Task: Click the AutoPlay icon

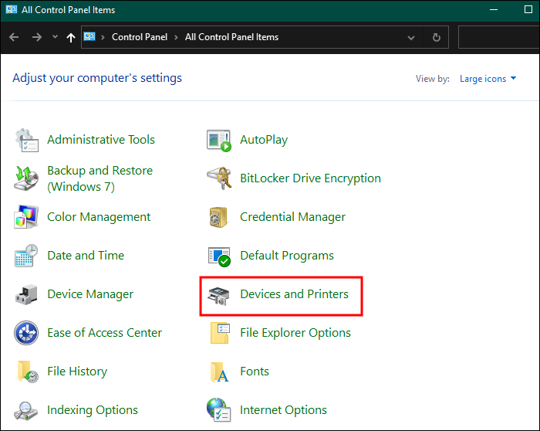Action: point(220,140)
